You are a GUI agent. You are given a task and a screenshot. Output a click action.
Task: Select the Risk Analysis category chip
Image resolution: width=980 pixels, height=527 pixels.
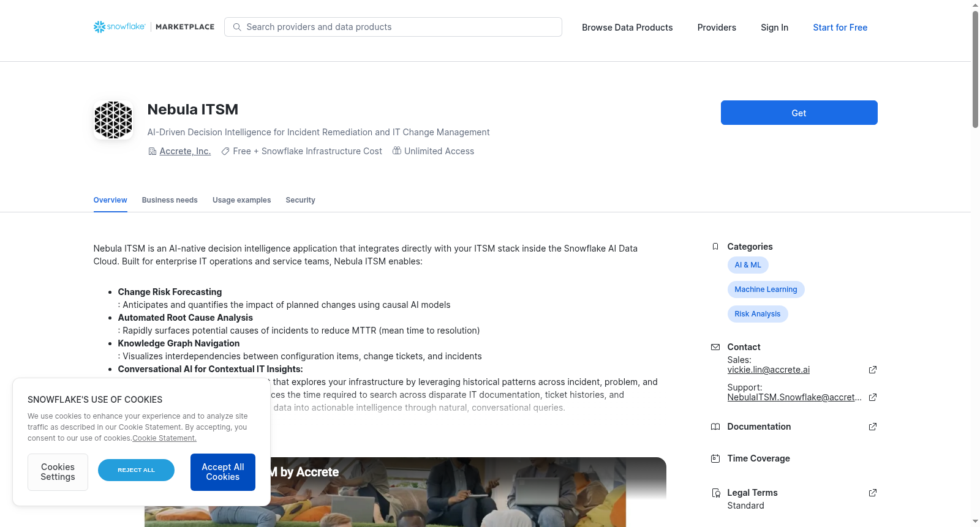pyautogui.click(x=758, y=314)
